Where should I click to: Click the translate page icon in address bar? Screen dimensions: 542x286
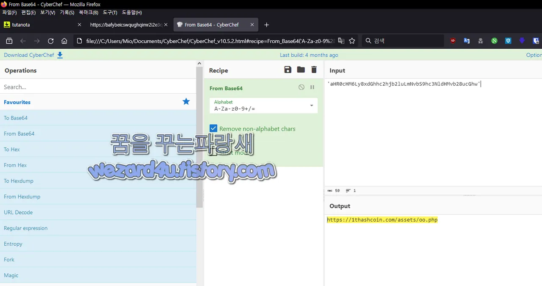[341, 41]
